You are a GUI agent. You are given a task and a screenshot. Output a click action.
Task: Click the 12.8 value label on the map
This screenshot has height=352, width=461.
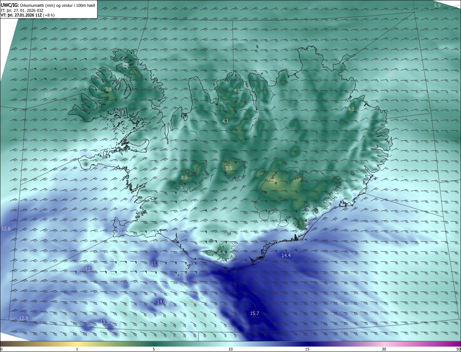pyautogui.click(x=6, y=229)
